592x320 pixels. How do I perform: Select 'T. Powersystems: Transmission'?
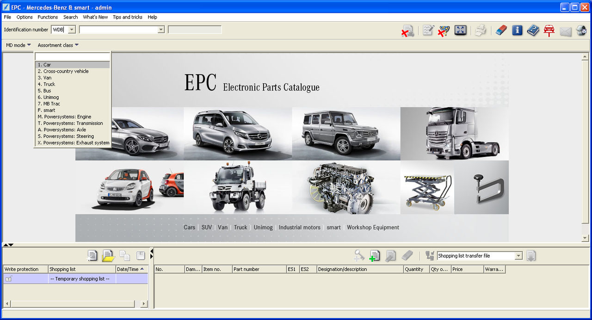(x=73, y=123)
